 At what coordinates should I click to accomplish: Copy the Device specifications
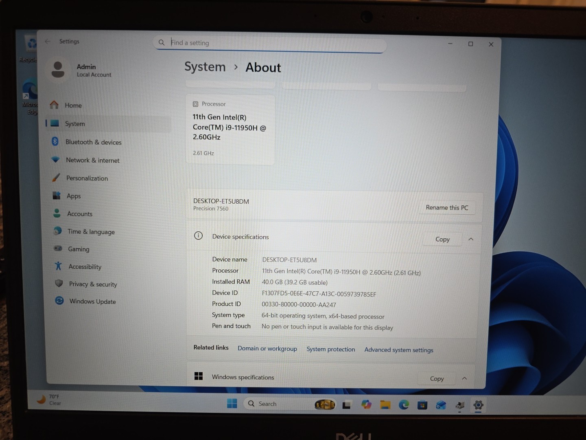click(442, 239)
